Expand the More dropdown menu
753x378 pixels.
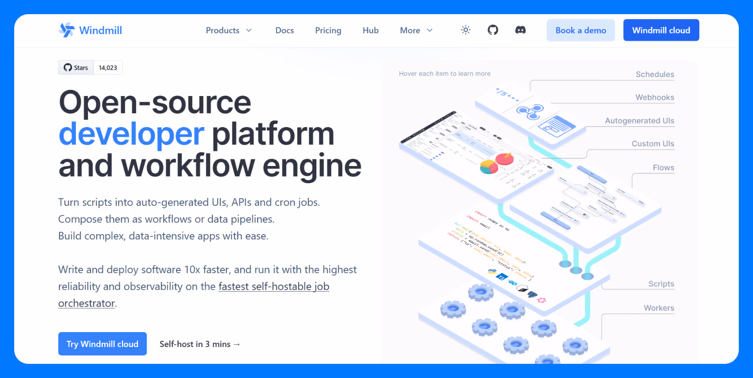pyautogui.click(x=416, y=30)
